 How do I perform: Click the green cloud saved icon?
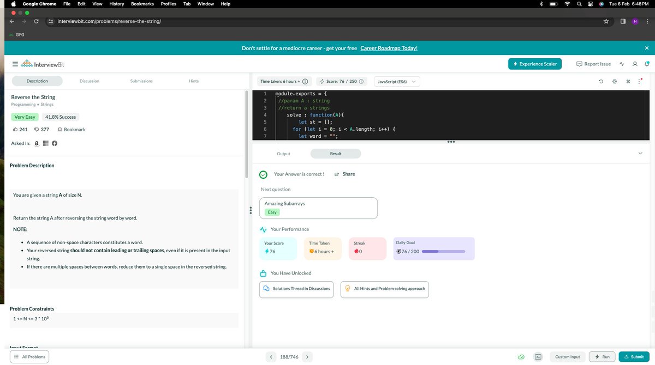(521, 357)
